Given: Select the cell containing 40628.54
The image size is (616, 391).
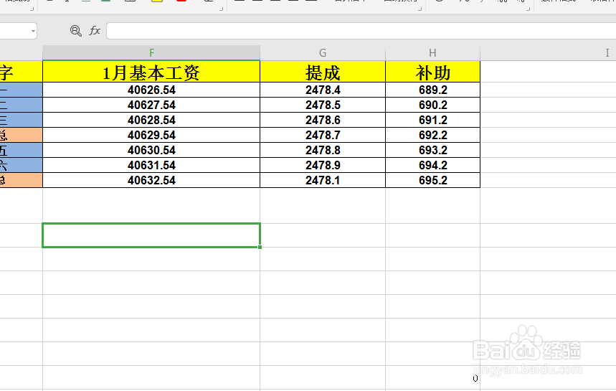Looking at the screenshot, I should coord(151,120).
